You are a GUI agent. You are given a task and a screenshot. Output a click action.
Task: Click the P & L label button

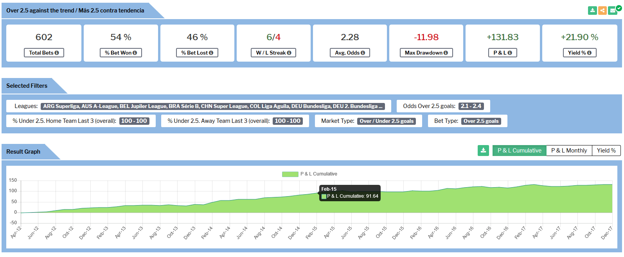coord(502,53)
